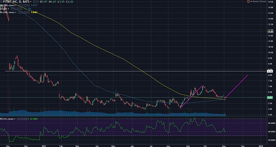Click the close price C6.02 readout

[70, 2]
